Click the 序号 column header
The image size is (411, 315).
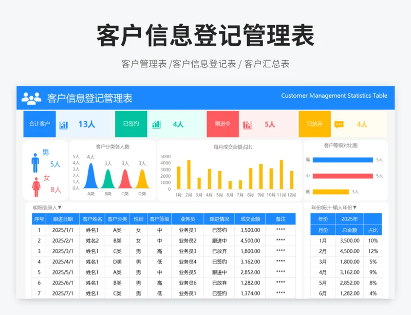pos(39,219)
